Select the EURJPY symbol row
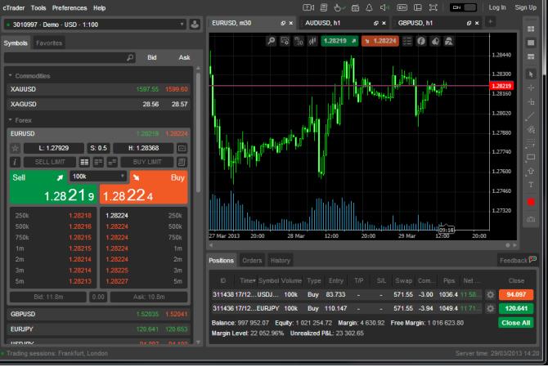The width and height of the screenshot is (548, 367). coord(99,329)
